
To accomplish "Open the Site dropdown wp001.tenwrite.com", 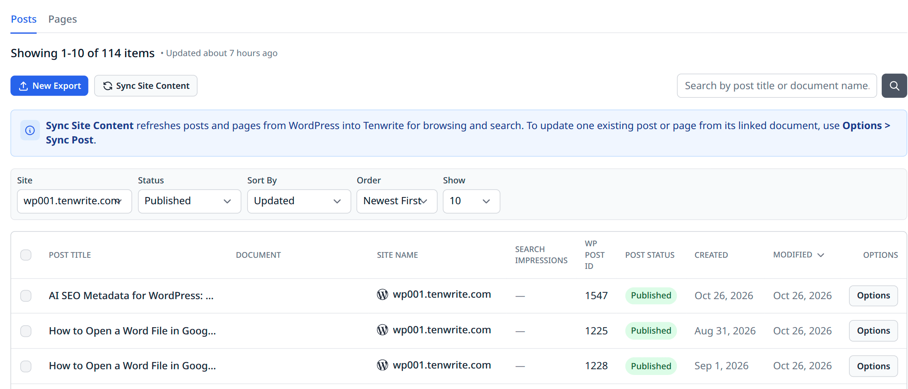I will (74, 201).
